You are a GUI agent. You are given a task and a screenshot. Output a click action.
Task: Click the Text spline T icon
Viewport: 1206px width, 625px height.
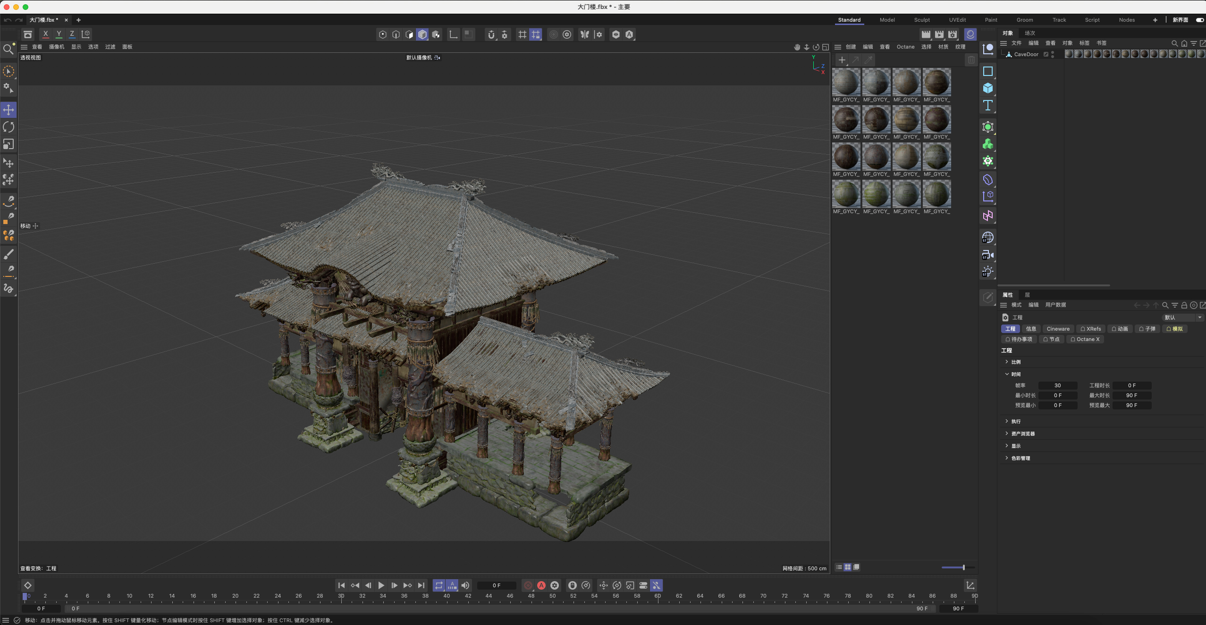[x=988, y=105]
